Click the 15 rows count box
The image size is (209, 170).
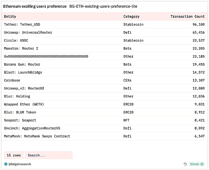click(x=14, y=155)
